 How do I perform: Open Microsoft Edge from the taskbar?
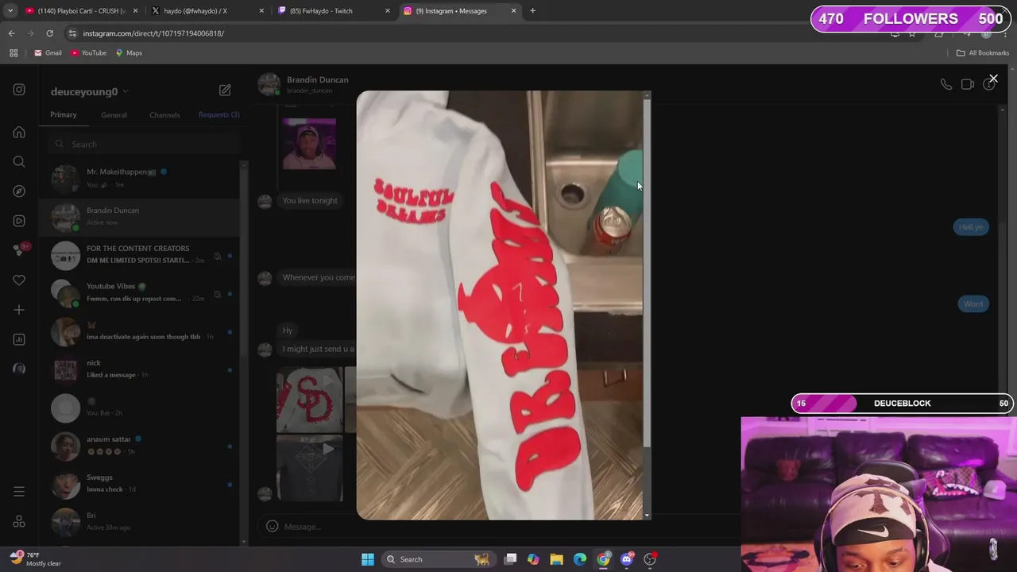[x=580, y=559]
